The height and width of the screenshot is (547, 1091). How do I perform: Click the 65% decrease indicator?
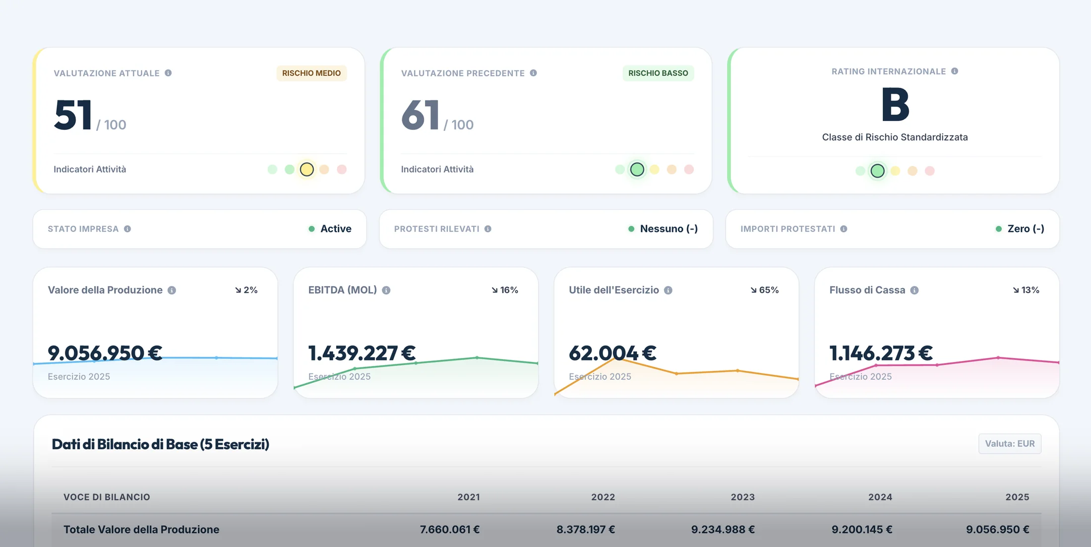pyautogui.click(x=764, y=290)
